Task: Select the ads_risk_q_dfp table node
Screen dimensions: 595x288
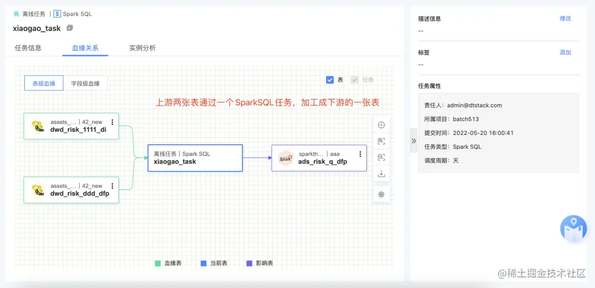Action: 319,158
